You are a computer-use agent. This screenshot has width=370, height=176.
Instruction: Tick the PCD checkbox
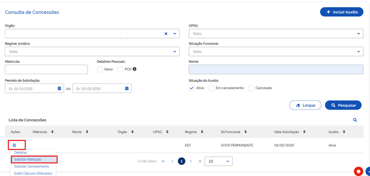coord(120,69)
